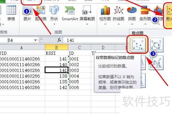The height and width of the screenshot is (114, 172).
Task: Open the 形状 shapes gallery
Action: tap(54, 10)
